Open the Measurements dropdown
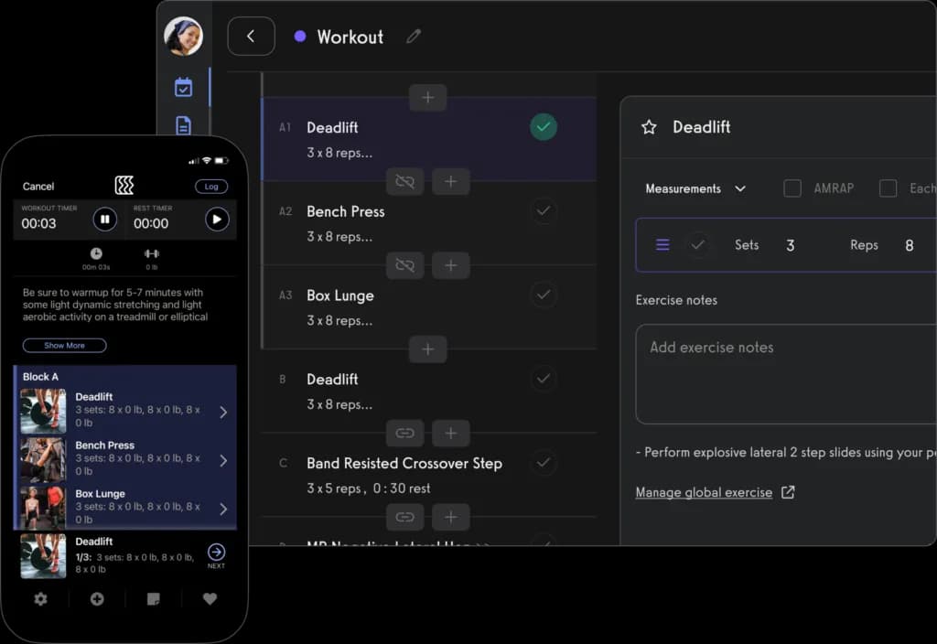The height and width of the screenshot is (644, 937). pyautogui.click(x=695, y=188)
